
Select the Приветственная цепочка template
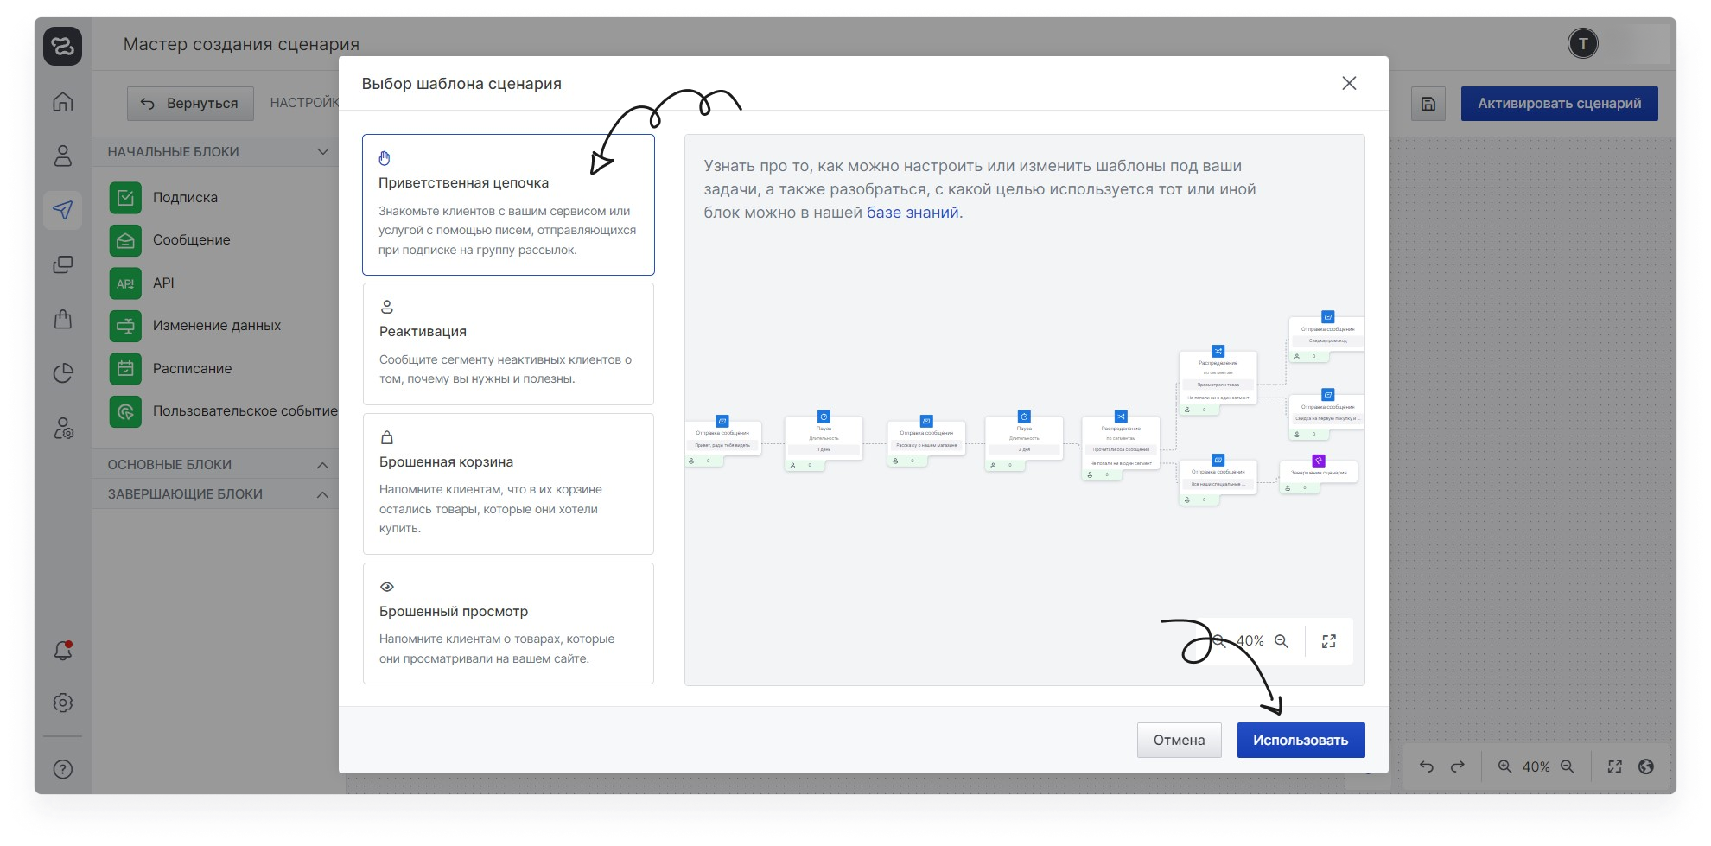click(508, 205)
